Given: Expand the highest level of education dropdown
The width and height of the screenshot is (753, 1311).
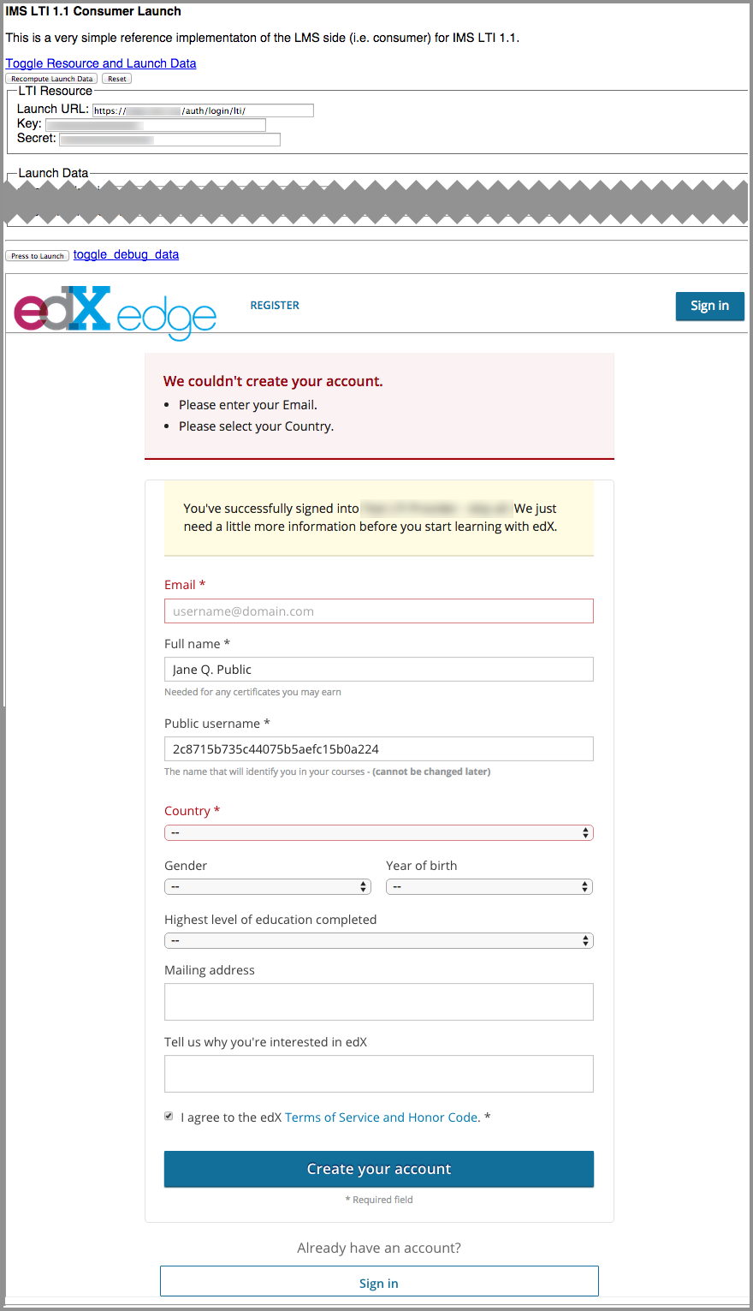Looking at the screenshot, I should pyautogui.click(x=378, y=940).
